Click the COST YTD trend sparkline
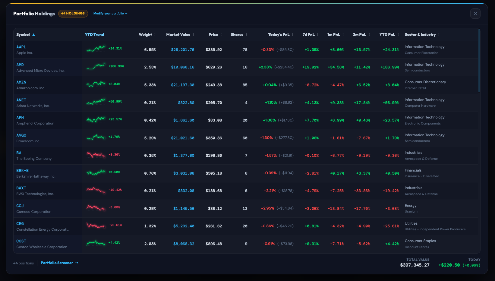Screen dimensions: 495x281 pos(96,243)
